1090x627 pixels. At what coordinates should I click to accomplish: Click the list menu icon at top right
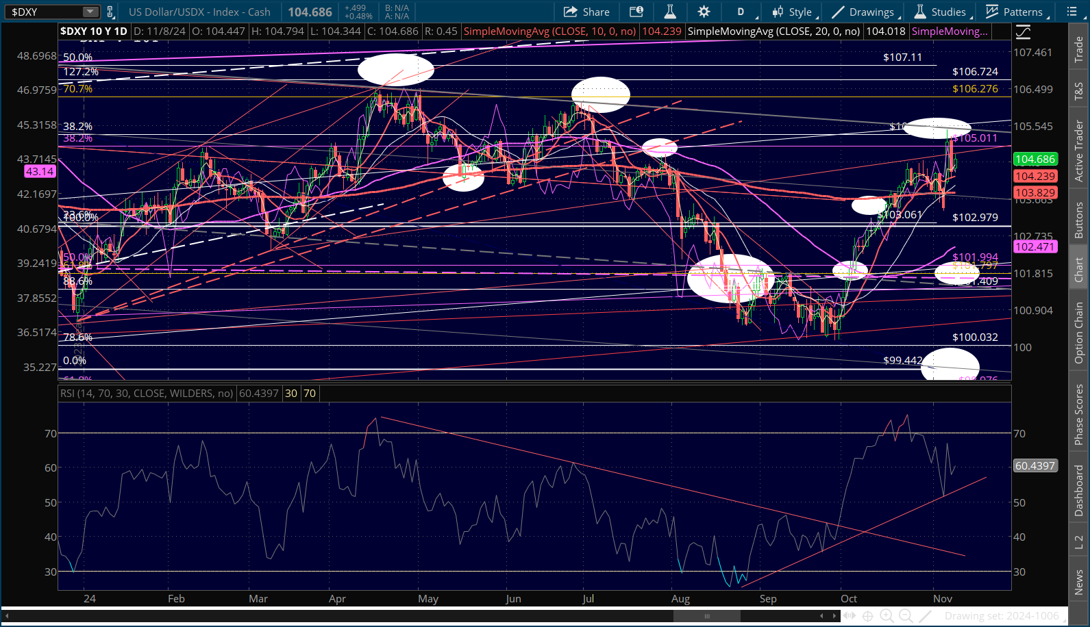[1072, 12]
